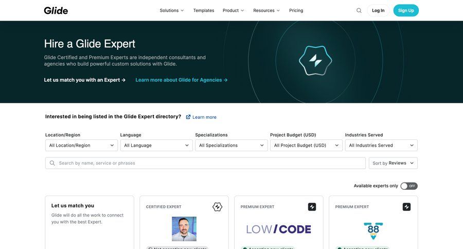Click the certified expert profile photo
The height and width of the screenshot is (249, 463).
tap(184, 229)
